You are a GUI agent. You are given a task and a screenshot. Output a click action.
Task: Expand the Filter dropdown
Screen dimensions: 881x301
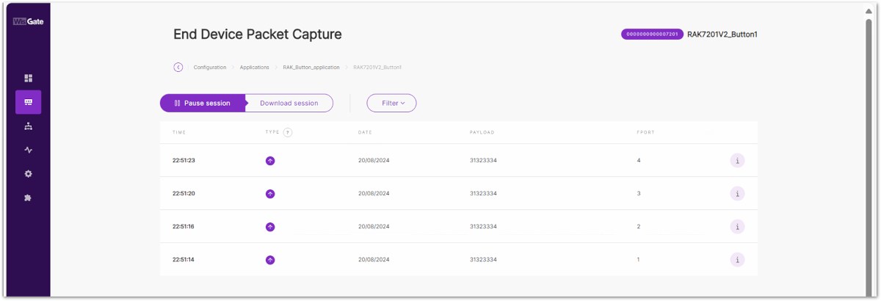pos(391,104)
